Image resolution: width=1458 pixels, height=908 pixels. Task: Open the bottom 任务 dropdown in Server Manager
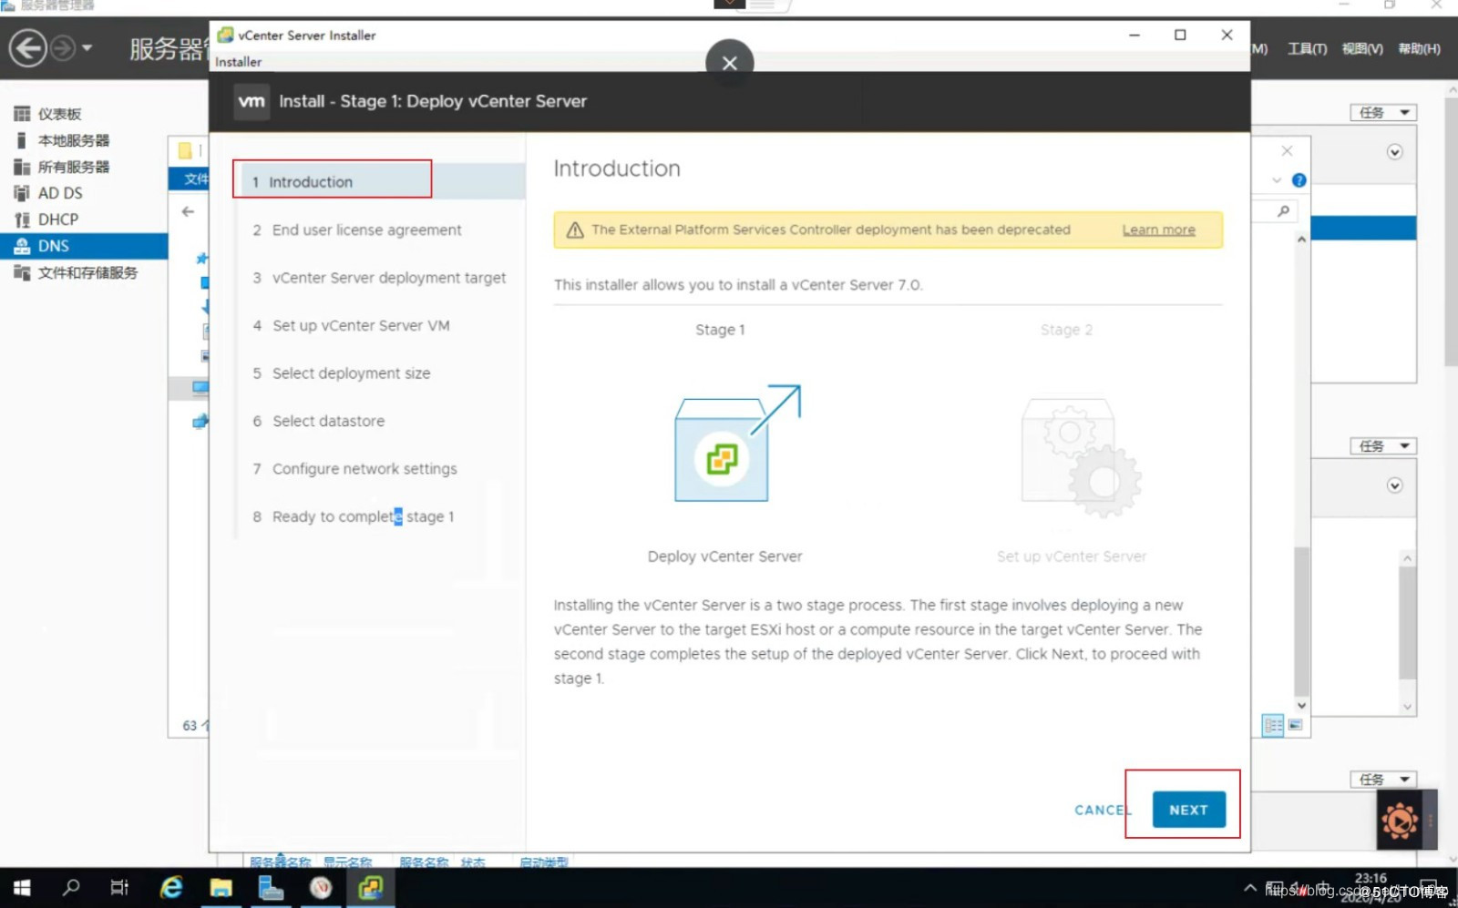1383,780
